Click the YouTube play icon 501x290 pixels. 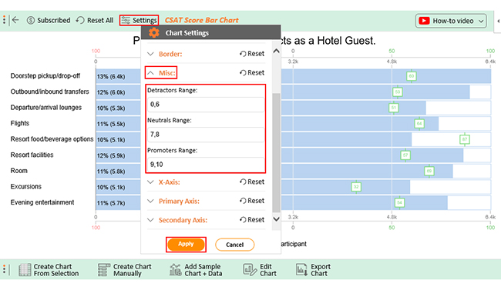point(424,21)
